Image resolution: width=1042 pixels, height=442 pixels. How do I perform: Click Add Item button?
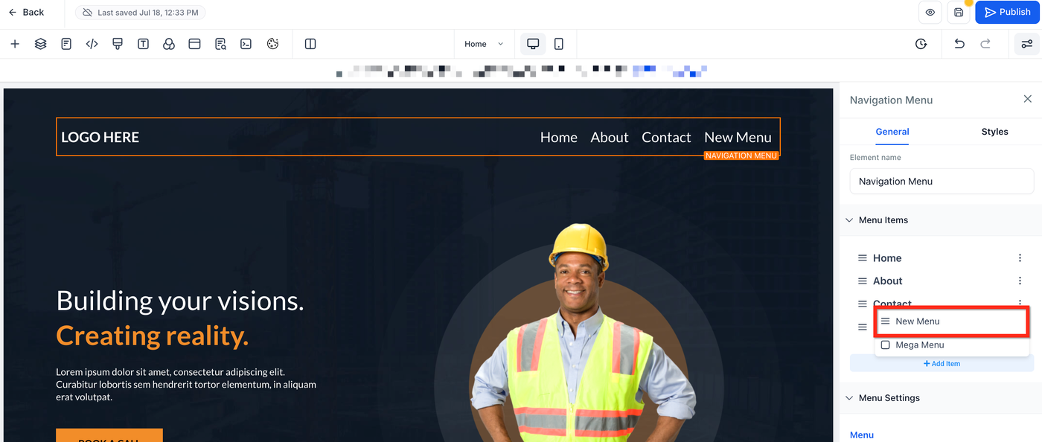pos(942,363)
